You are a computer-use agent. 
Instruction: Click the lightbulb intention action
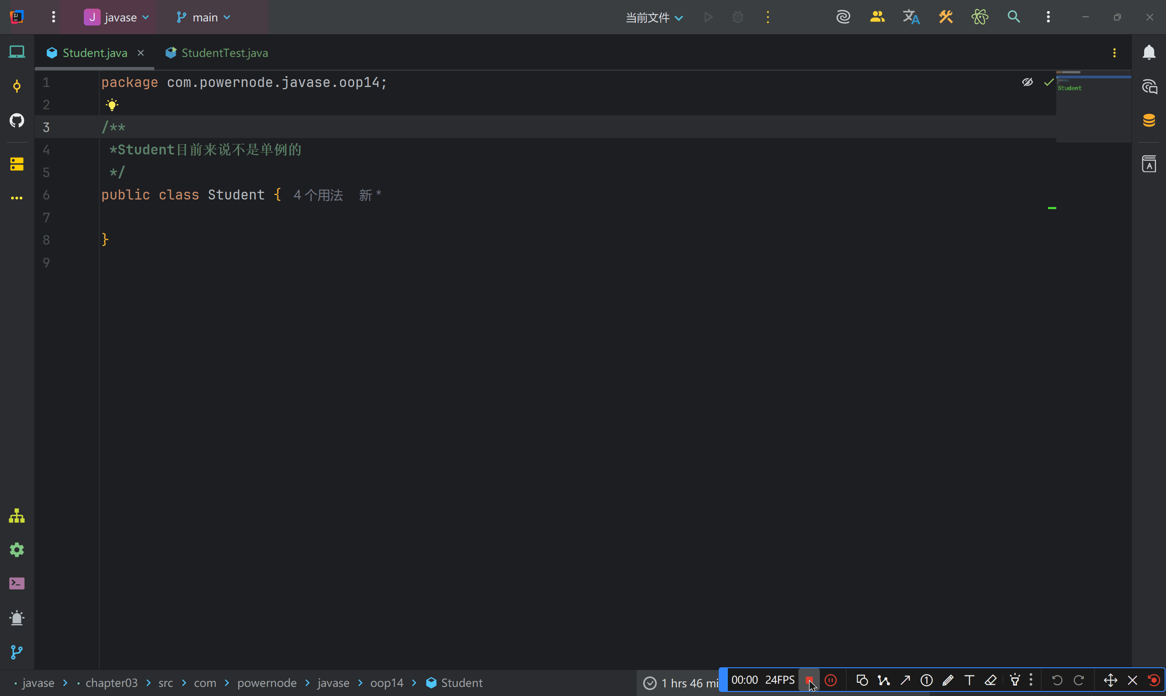point(112,105)
